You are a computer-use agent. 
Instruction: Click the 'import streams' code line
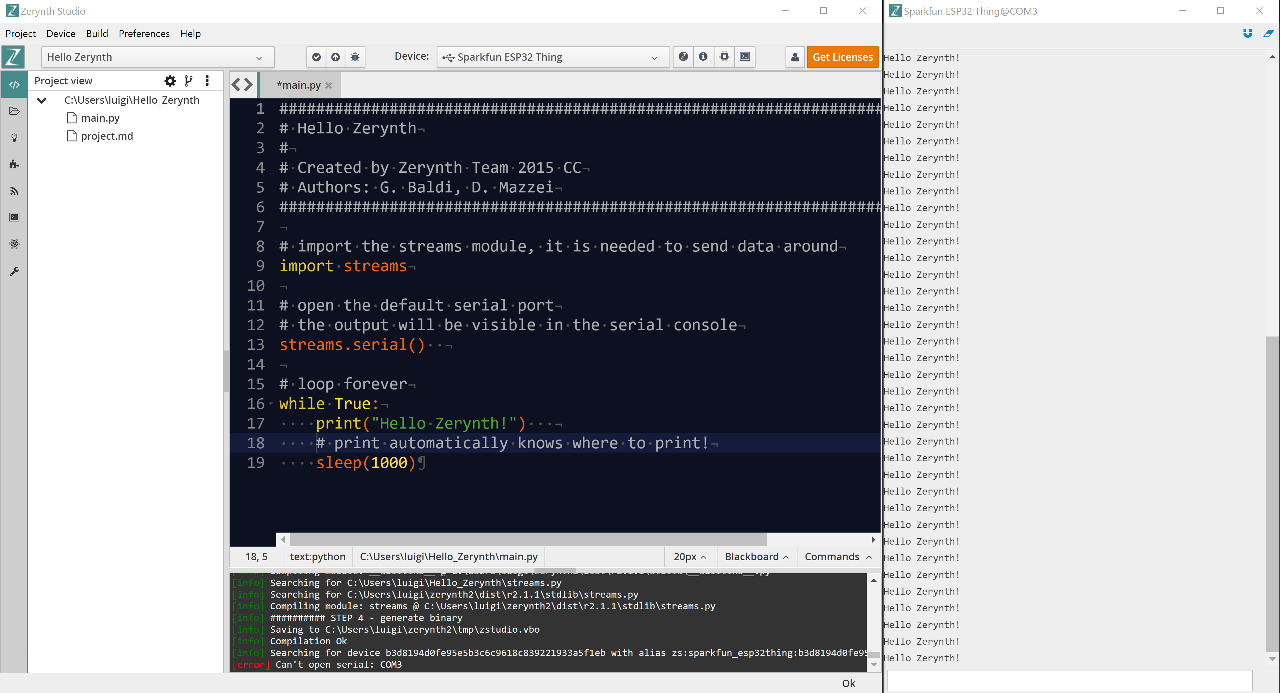(x=343, y=266)
